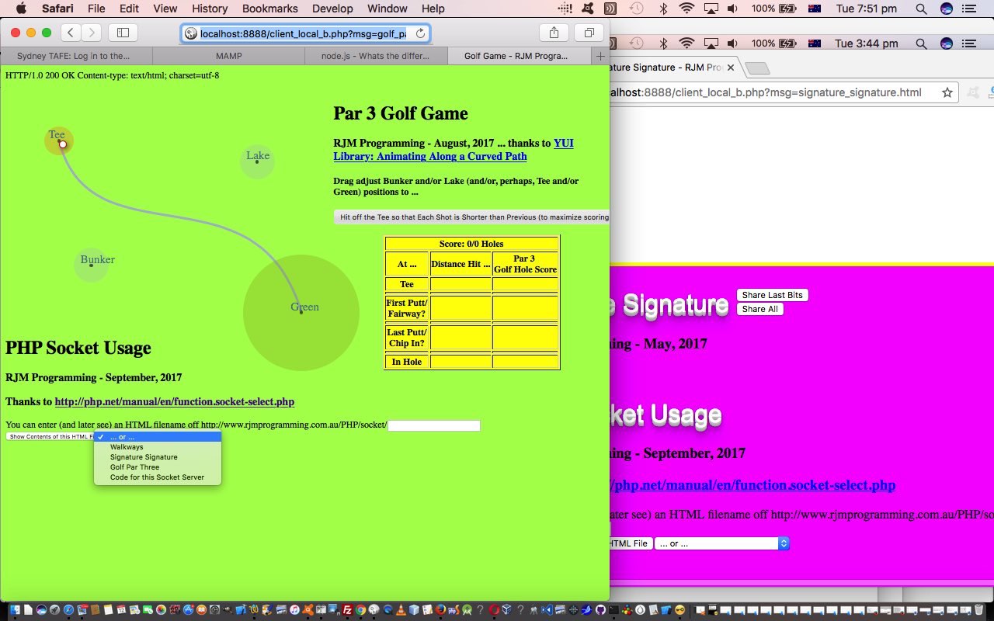This screenshot has width=994, height=621.
Task: Open the Develop menu
Action: 332,9
